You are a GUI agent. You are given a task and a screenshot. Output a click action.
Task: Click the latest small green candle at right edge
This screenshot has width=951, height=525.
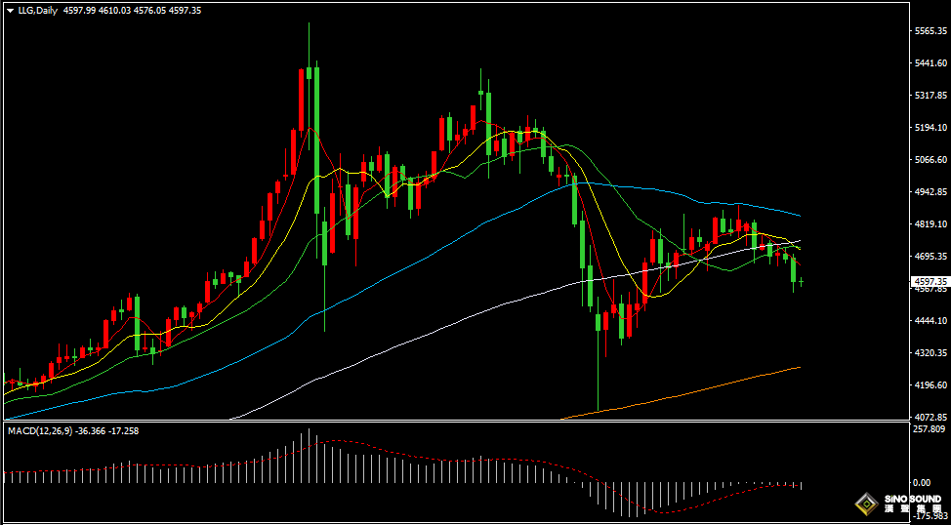click(802, 282)
